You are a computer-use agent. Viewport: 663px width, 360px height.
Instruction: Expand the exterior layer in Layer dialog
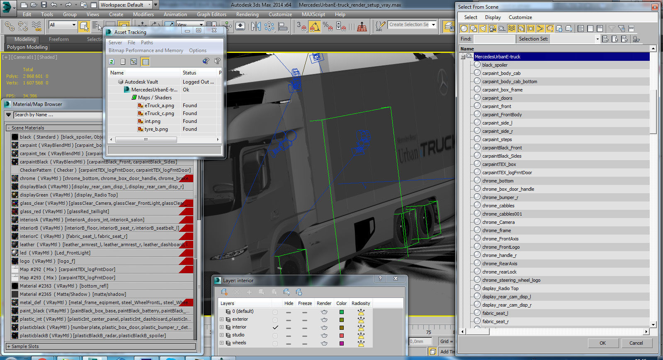221,319
